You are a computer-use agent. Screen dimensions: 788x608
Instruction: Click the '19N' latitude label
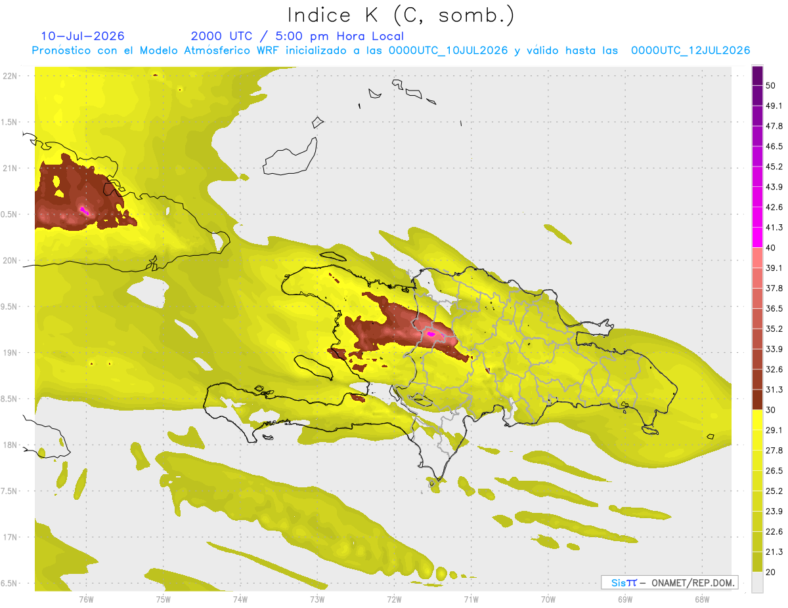(11, 353)
